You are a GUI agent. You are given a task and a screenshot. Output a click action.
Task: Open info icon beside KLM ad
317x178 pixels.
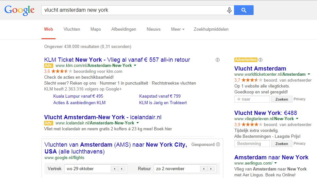click(x=218, y=60)
